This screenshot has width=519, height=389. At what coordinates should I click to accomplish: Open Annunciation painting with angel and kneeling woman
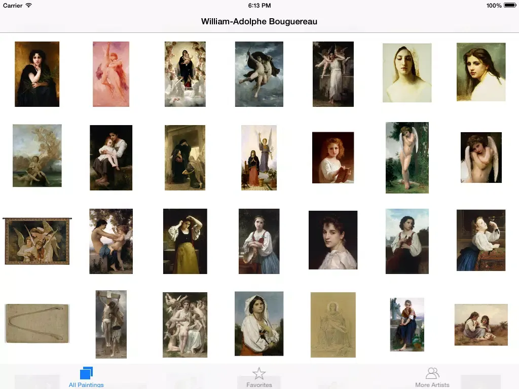259,158
